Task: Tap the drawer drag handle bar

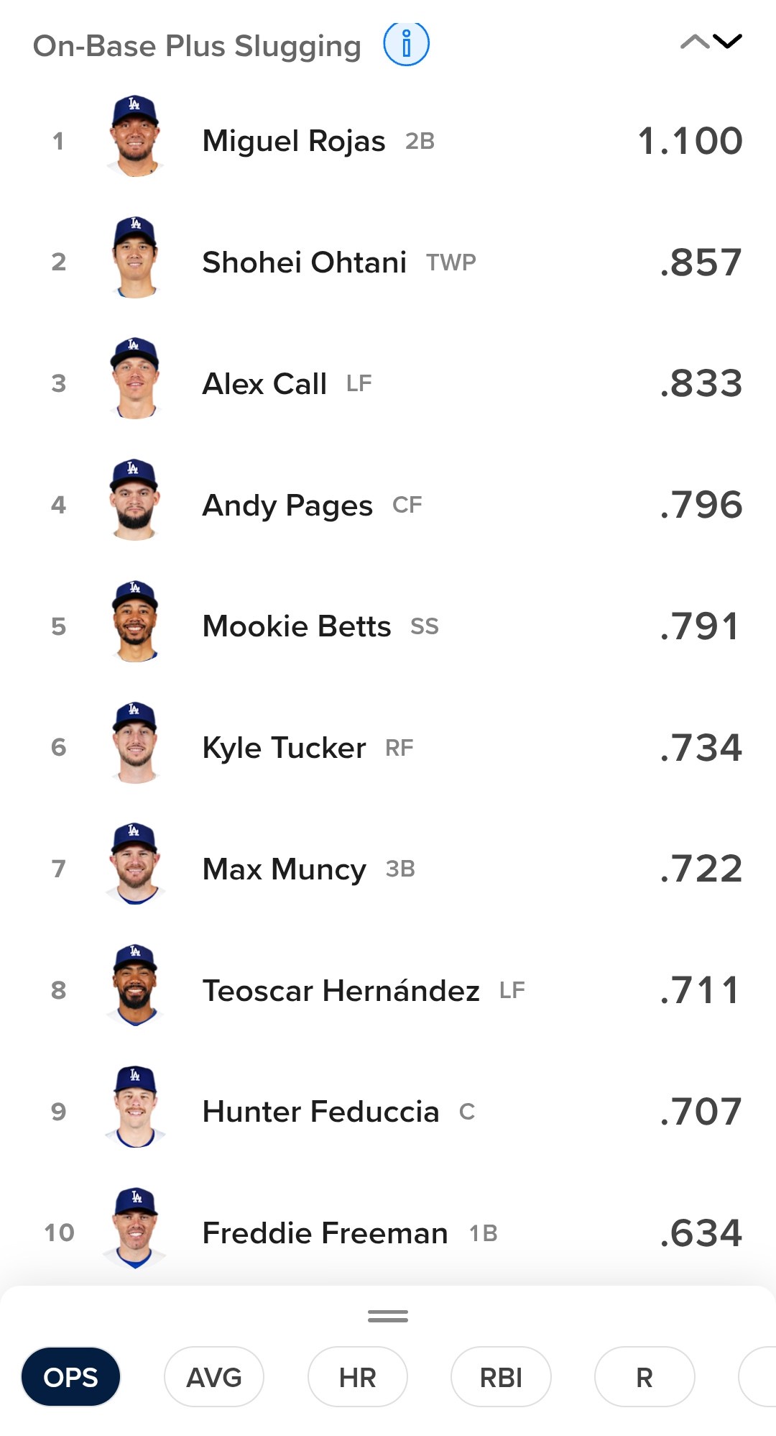Action: coord(388,1316)
